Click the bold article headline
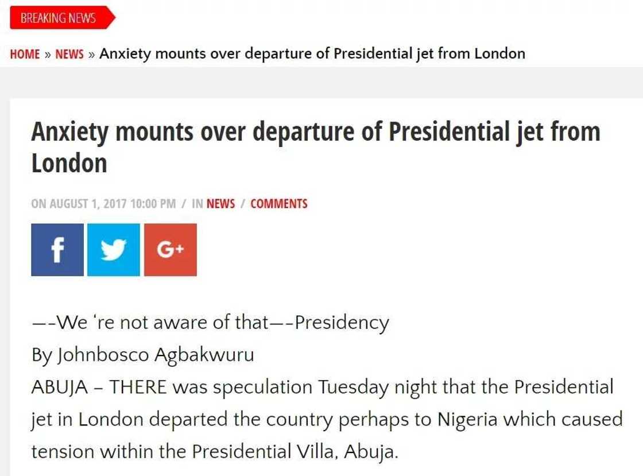 point(315,132)
